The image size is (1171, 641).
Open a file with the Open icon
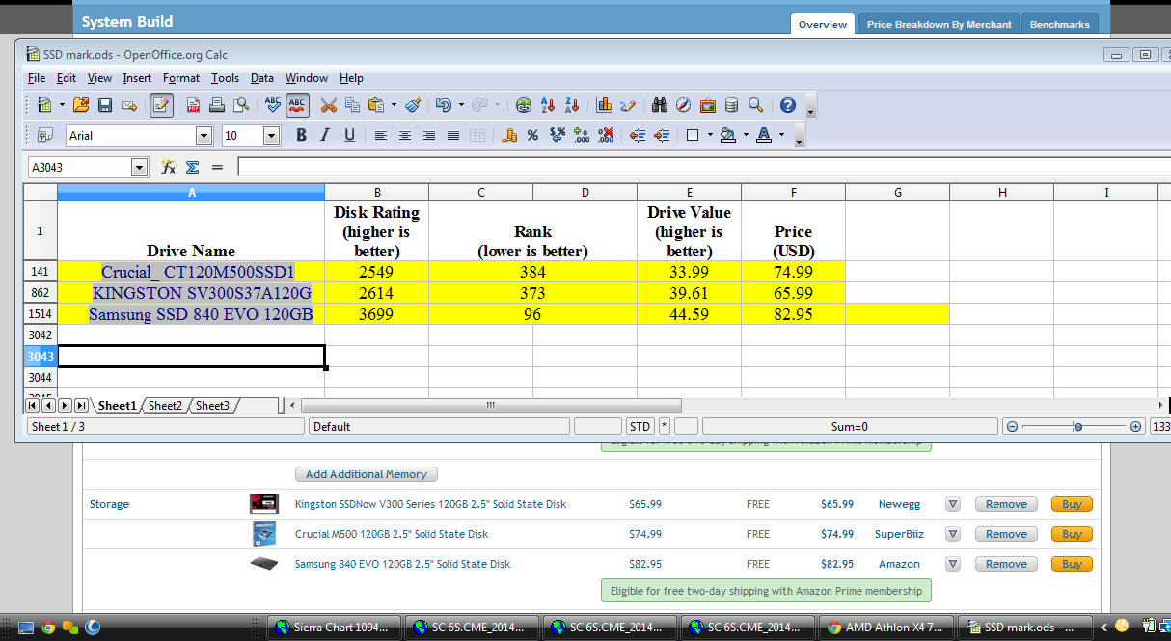click(x=81, y=105)
